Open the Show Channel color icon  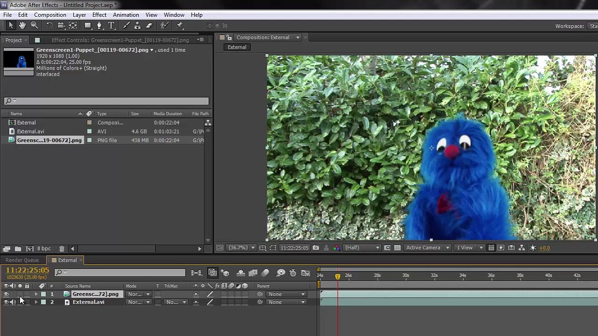coord(336,248)
